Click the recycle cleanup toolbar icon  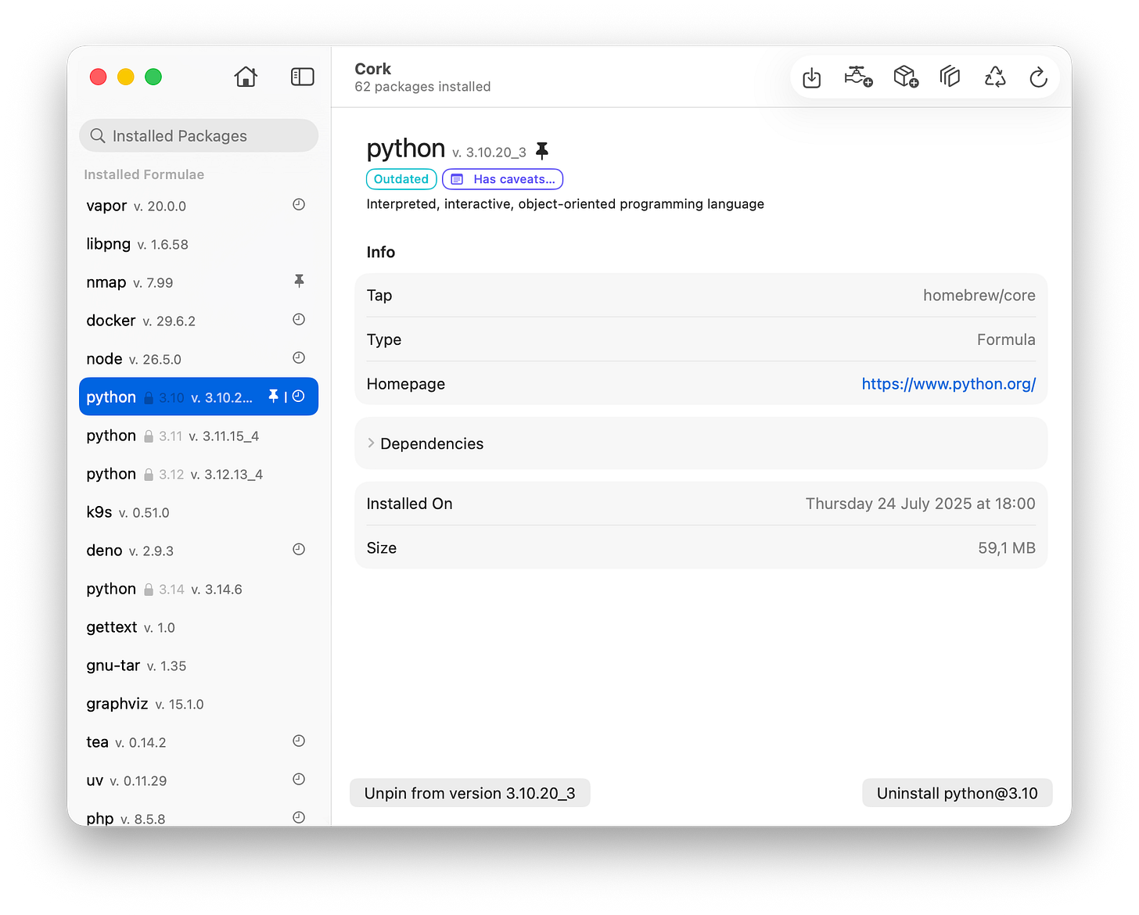tap(995, 77)
